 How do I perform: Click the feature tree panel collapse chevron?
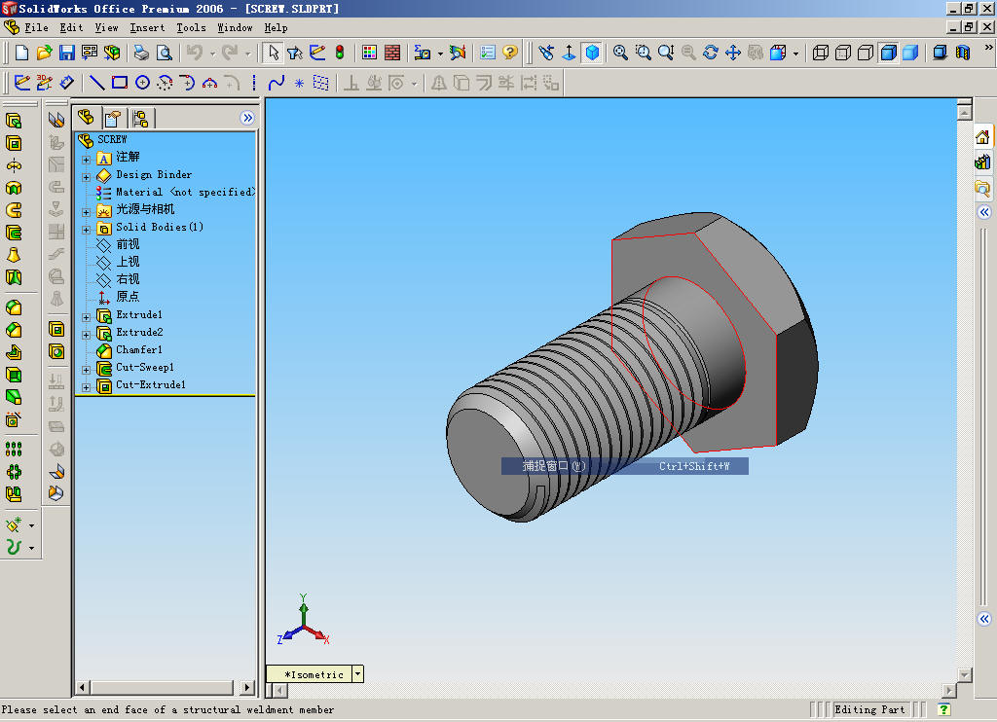247,118
